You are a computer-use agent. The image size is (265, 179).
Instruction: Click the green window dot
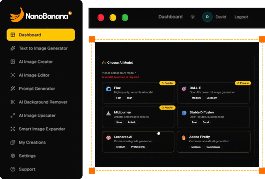(x=125, y=18)
